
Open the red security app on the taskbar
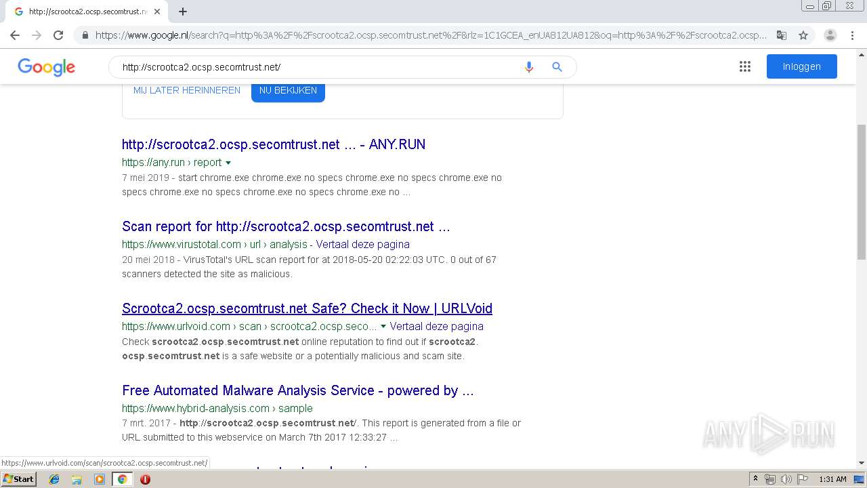(x=145, y=479)
